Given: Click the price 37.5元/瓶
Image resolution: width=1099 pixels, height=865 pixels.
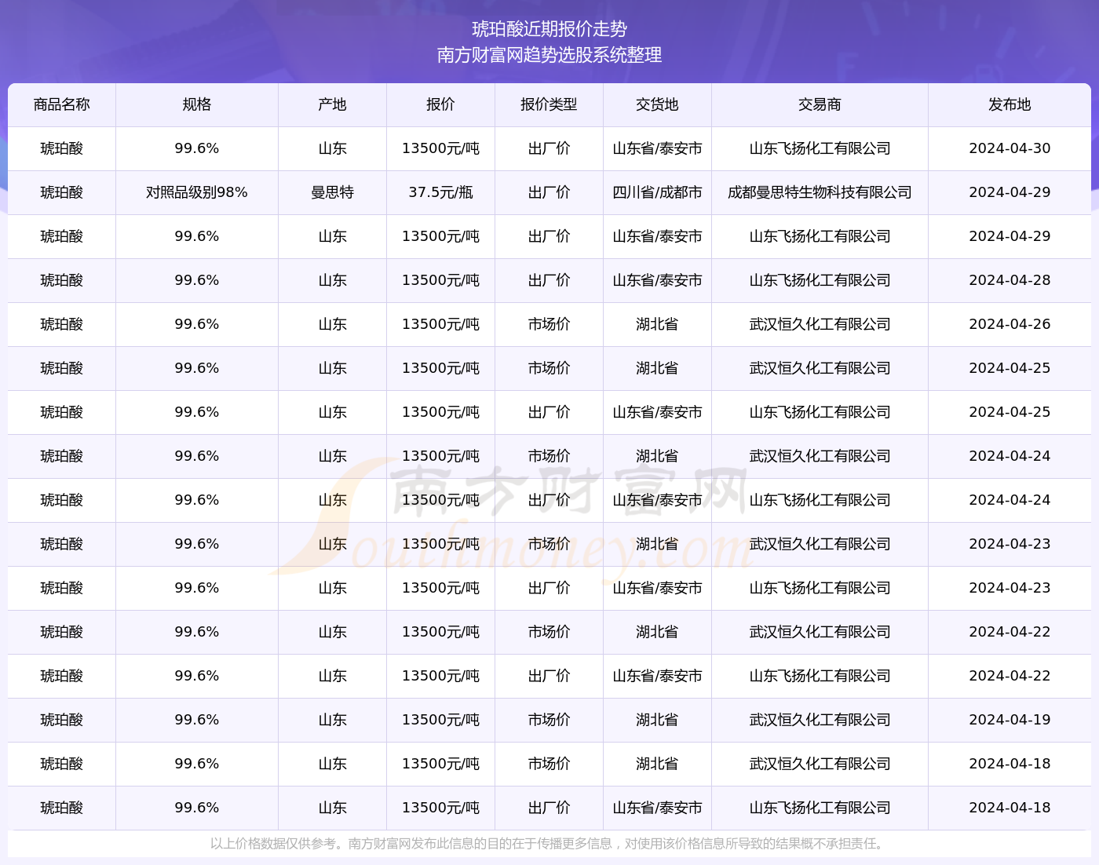Looking at the screenshot, I should [x=440, y=192].
